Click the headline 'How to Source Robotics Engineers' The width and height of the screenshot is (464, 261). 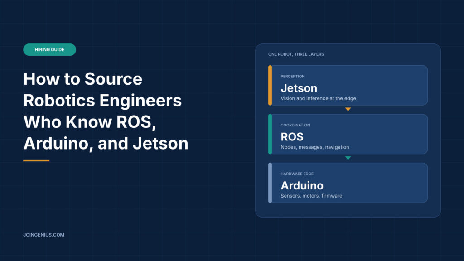tap(102, 90)
